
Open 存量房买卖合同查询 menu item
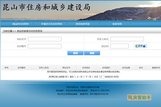[x=52, y=24]
